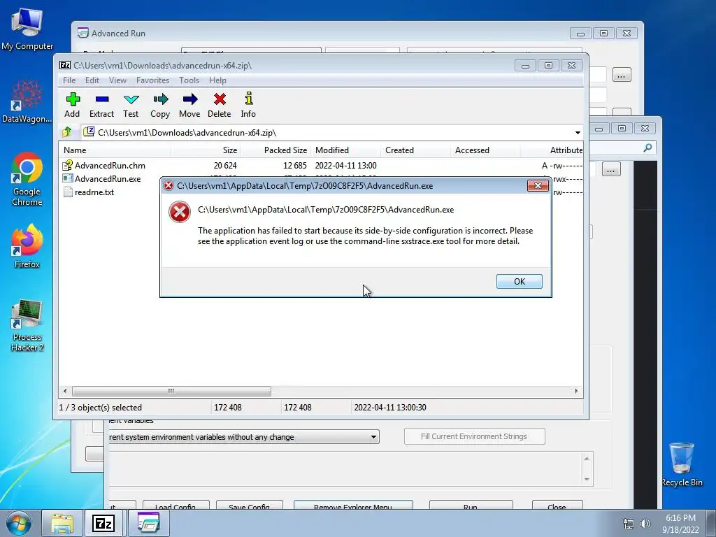
Task: Launch Firefox from desktop
Action: tap(27, 247)
